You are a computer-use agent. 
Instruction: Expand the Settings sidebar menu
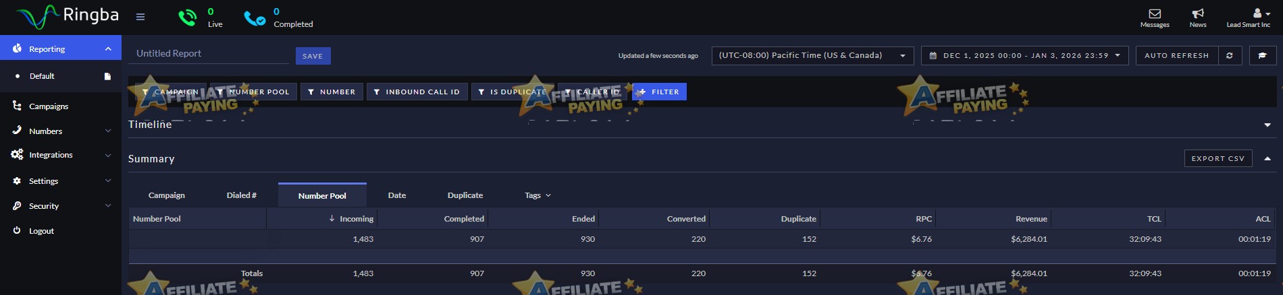click(x=61, y=181)
